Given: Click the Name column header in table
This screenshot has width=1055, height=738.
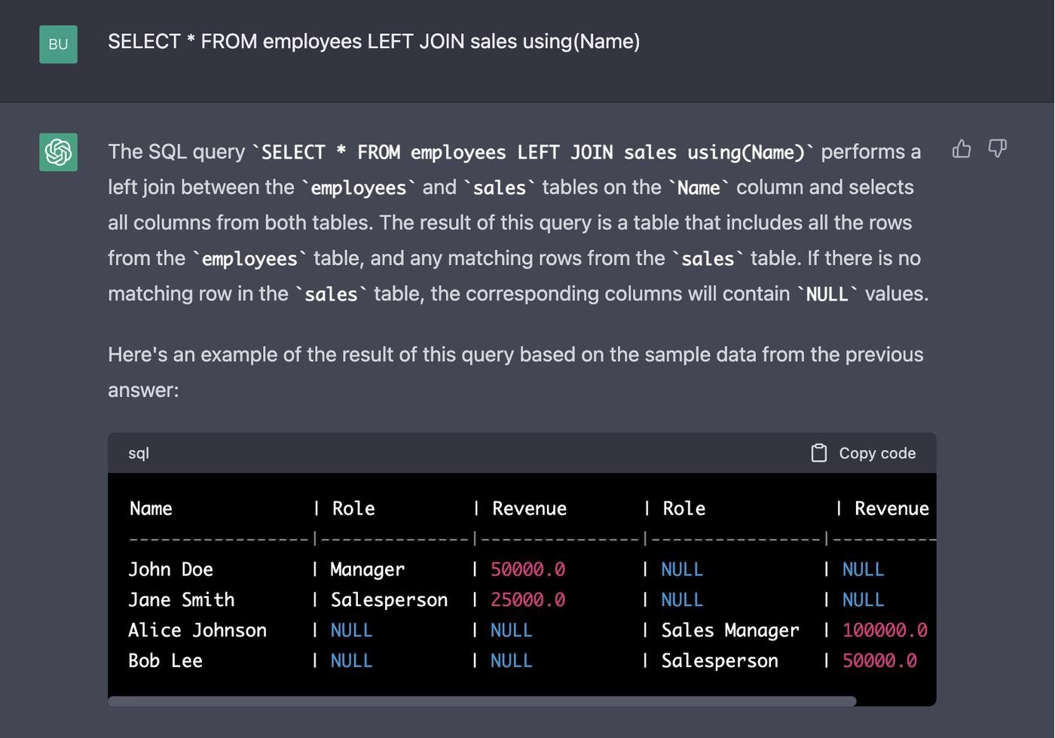Looking at the screenshot, I should click(151, 509).
